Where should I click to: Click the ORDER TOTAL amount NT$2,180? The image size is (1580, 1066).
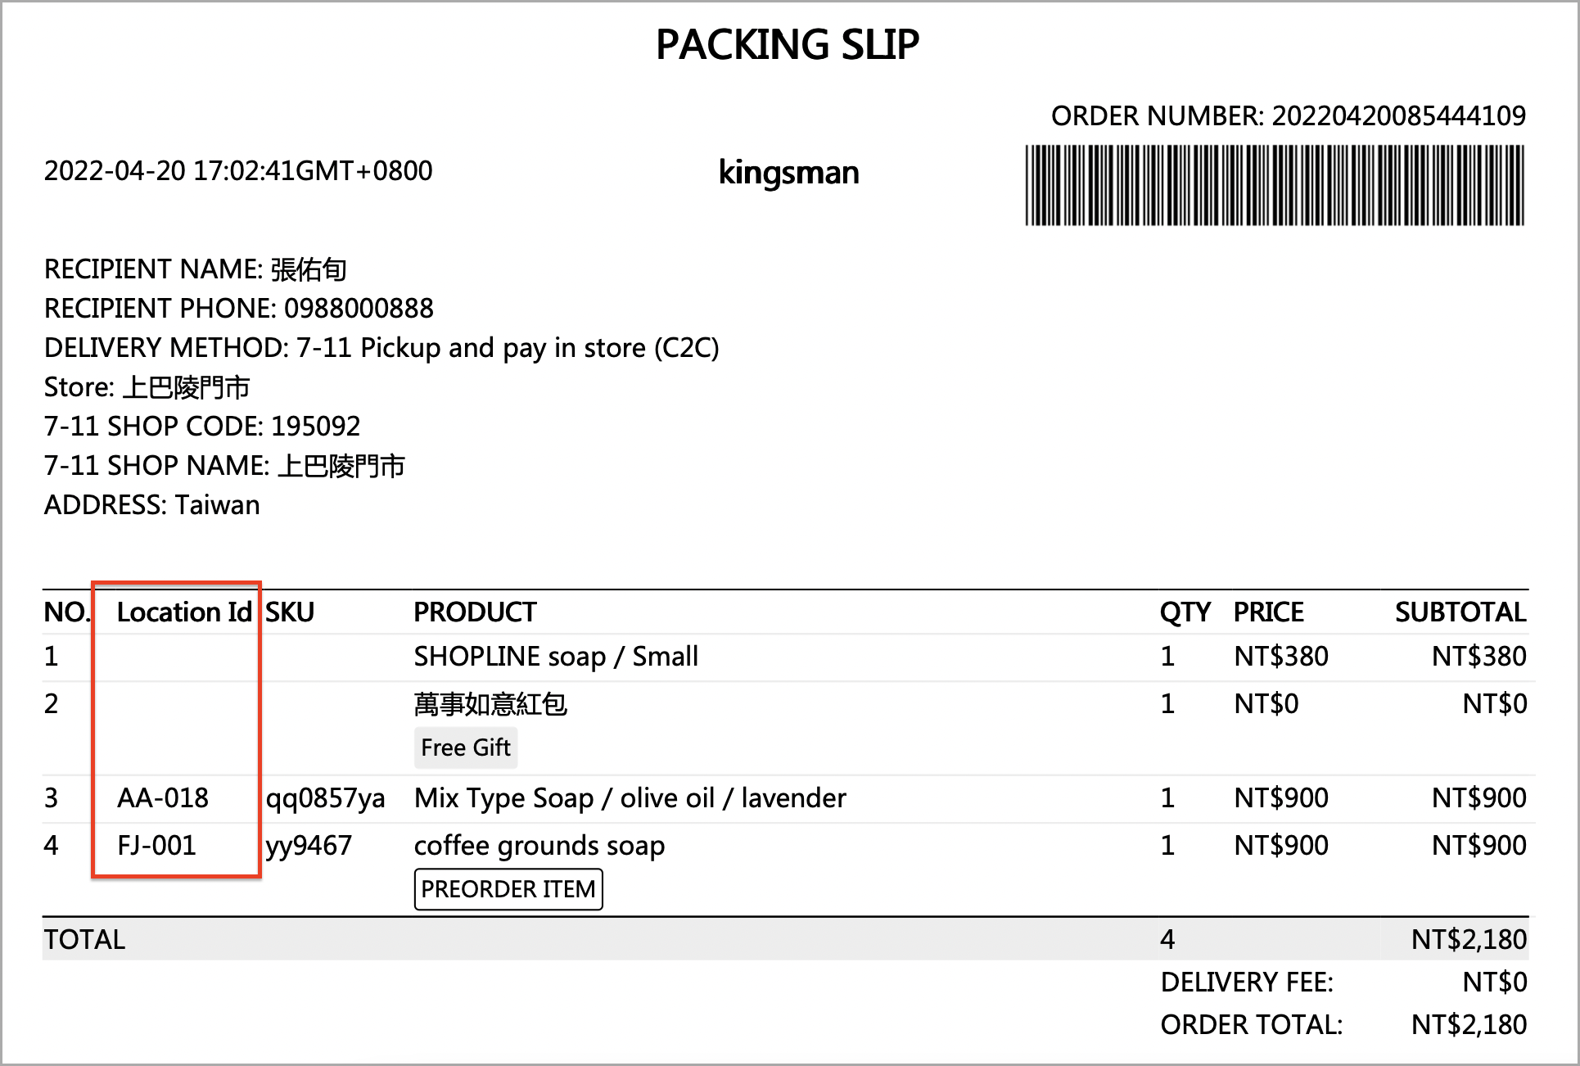(1469, 1025)
